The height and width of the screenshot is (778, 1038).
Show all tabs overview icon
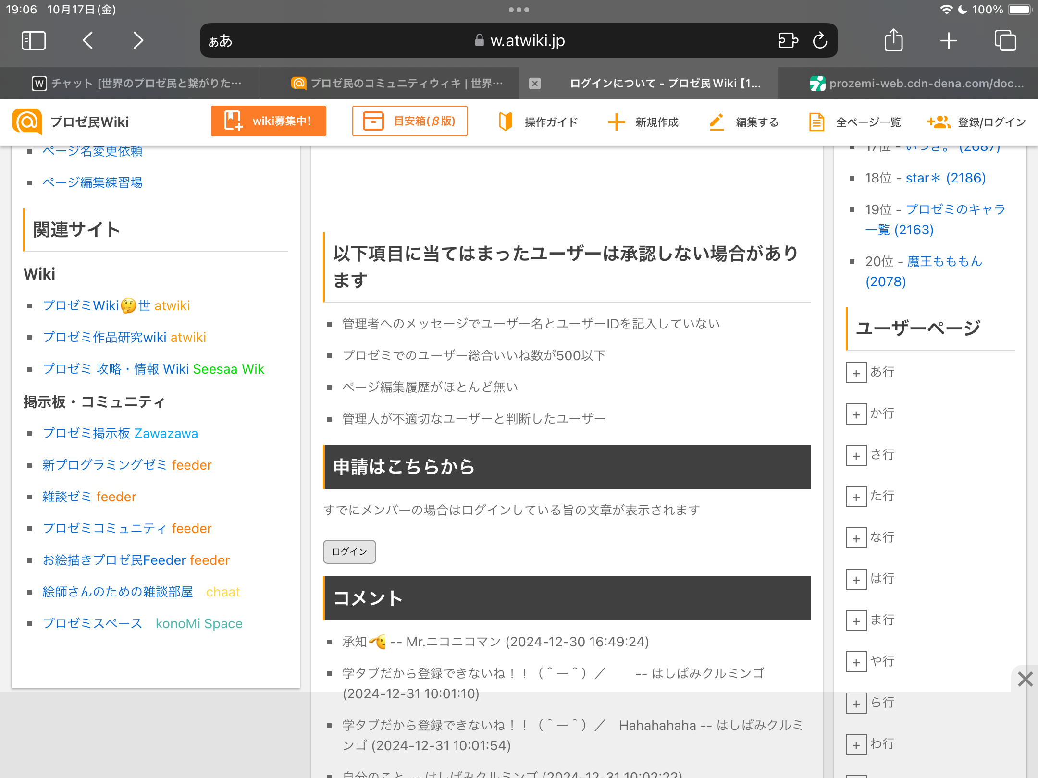point(1005,41)
